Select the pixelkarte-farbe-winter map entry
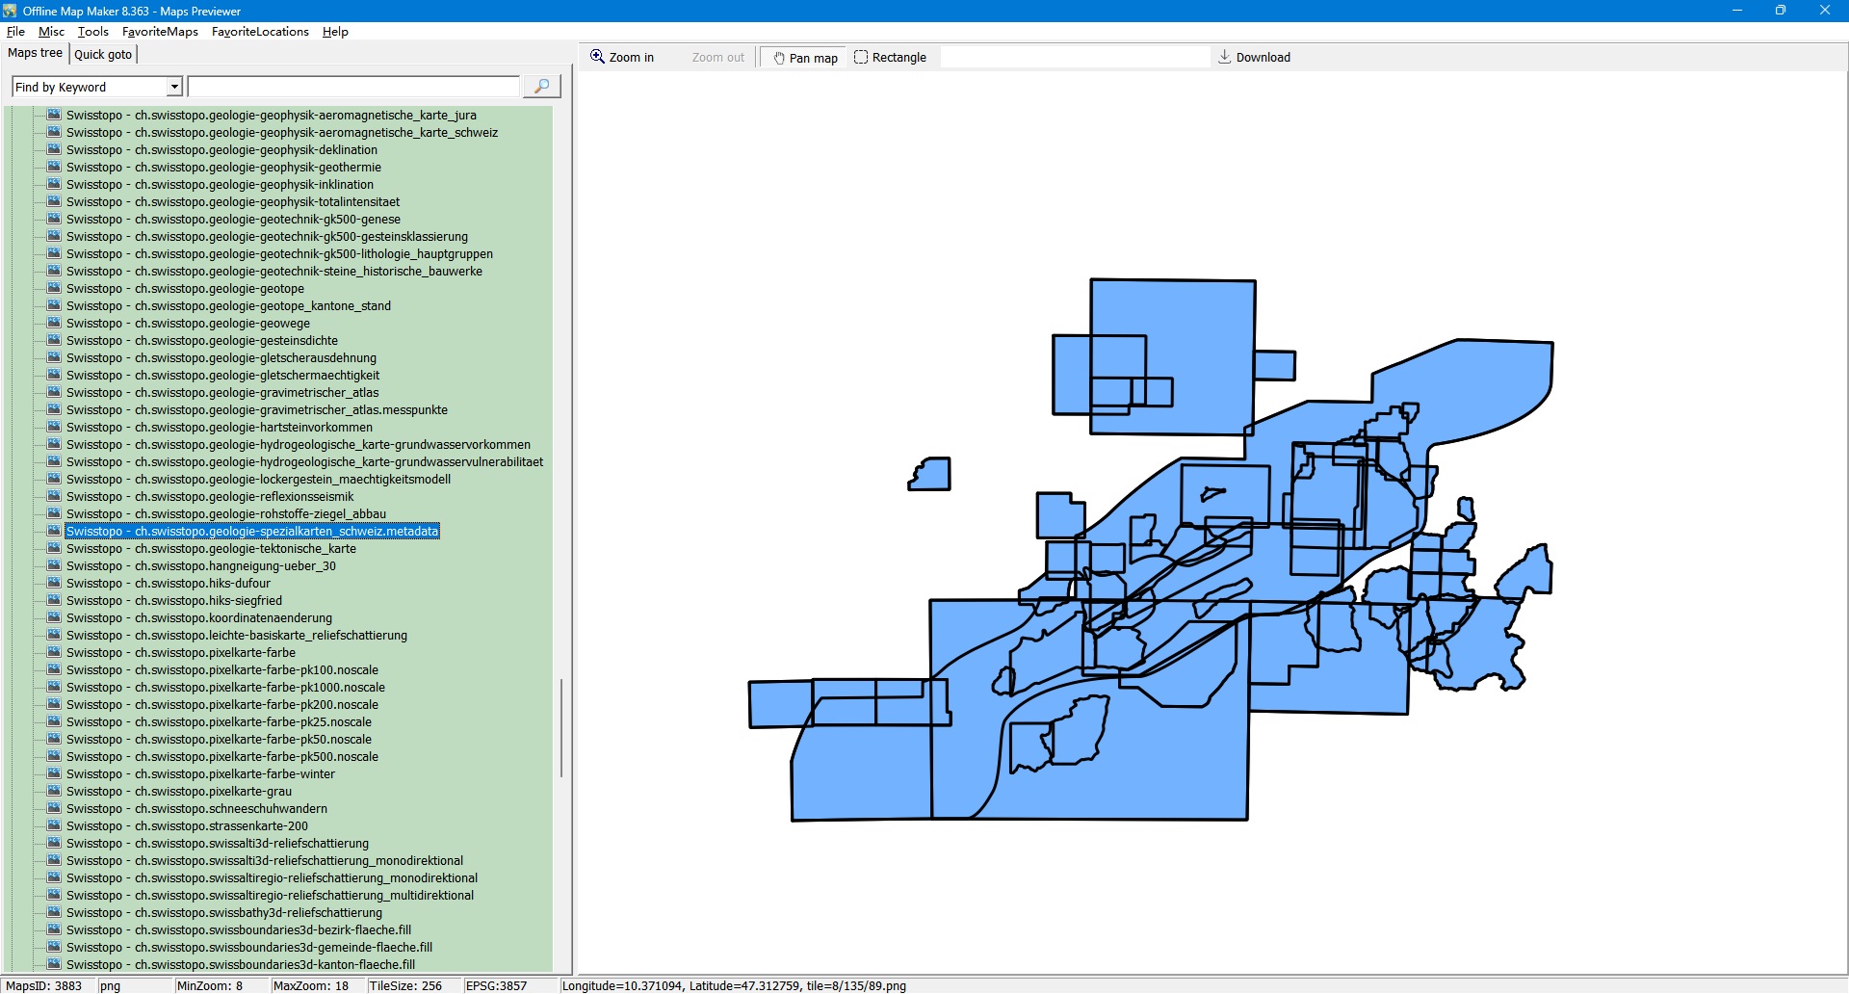The height and width of the screenshot is (994, 1849). coord(200,774)
